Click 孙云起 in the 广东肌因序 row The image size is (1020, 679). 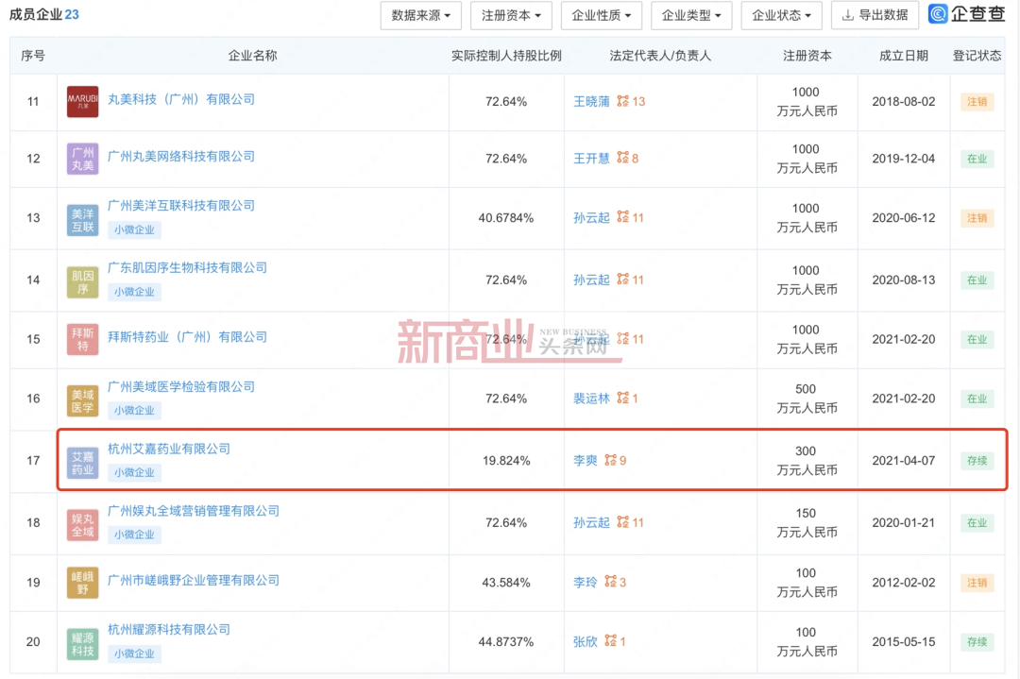(x=591, y=280)
